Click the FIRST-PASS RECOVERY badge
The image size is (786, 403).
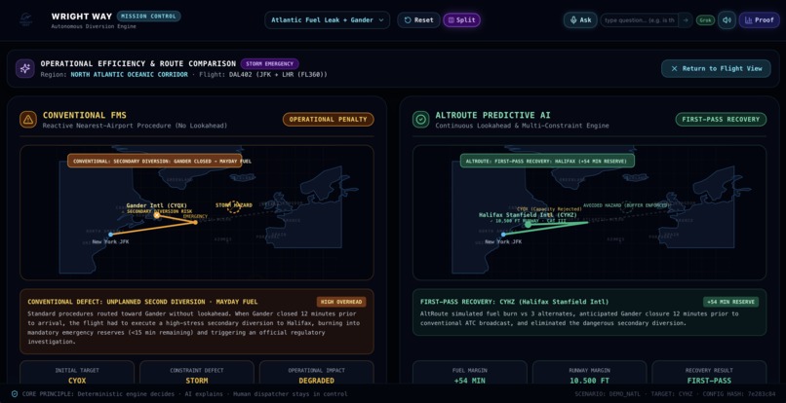click(721, 119)
